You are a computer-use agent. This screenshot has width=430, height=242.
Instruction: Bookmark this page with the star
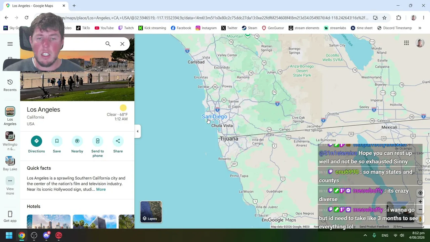click(x=384, y=18)
